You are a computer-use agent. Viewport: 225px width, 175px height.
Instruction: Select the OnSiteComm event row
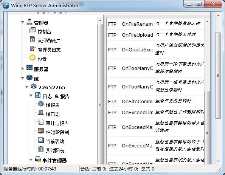155,101
